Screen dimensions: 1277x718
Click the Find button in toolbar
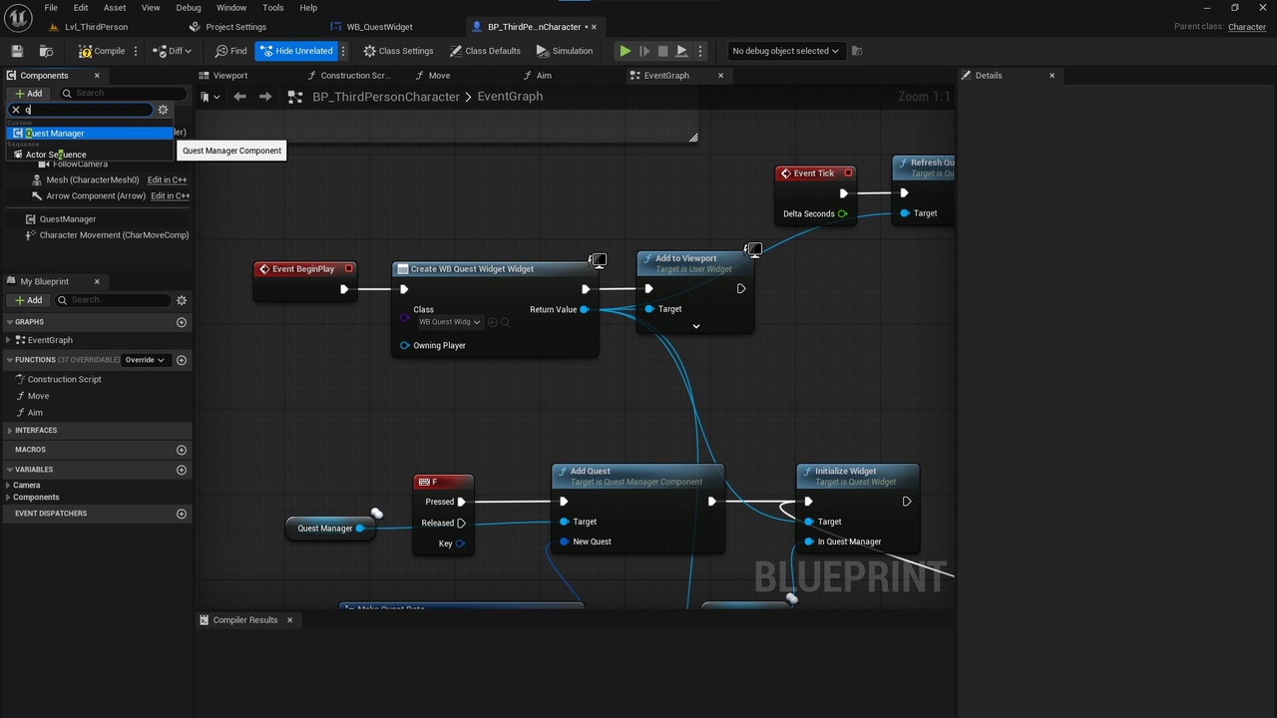click(230, 51)
